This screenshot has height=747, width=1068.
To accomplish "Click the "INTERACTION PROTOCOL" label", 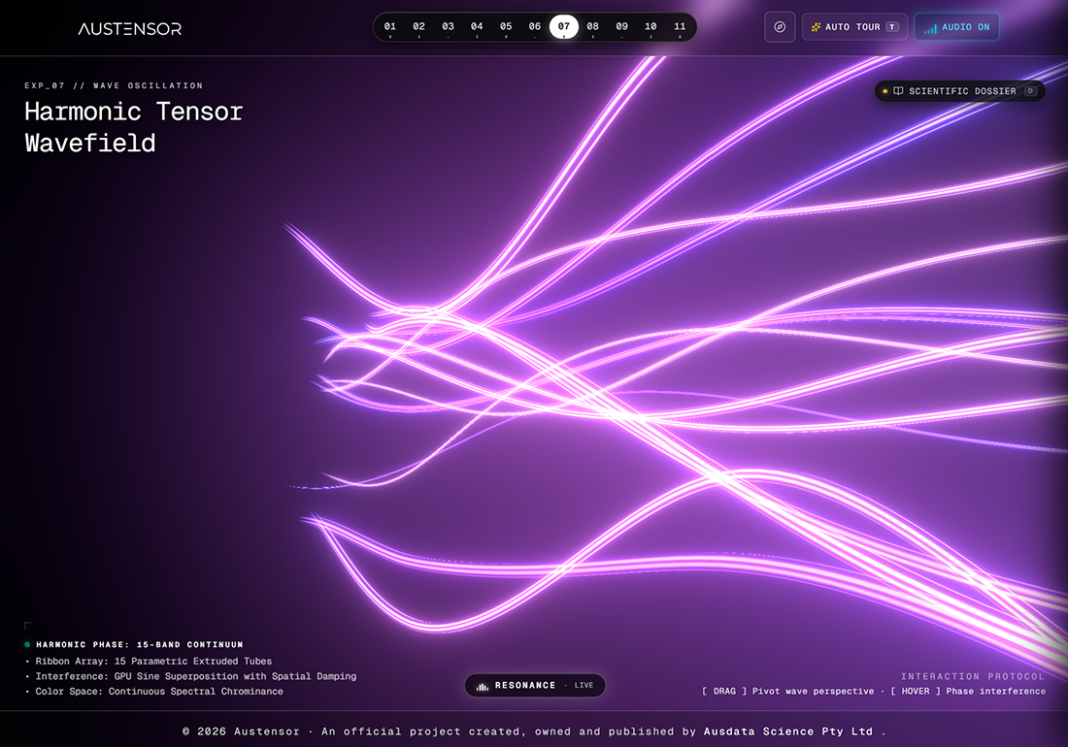I will [x=973, y=676].
